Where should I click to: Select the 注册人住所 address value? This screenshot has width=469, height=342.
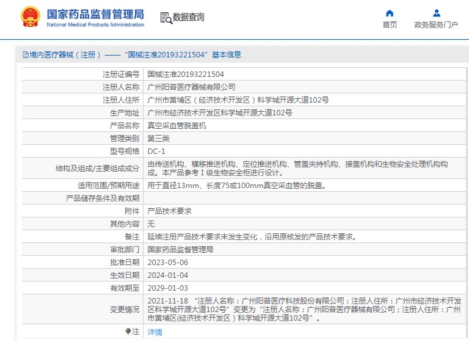tap(238, 100)
